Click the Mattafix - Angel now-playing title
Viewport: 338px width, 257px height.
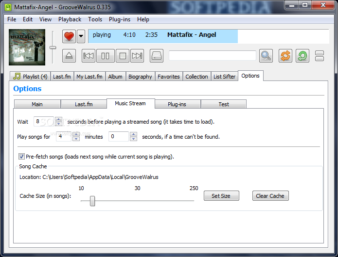[192, 35]
